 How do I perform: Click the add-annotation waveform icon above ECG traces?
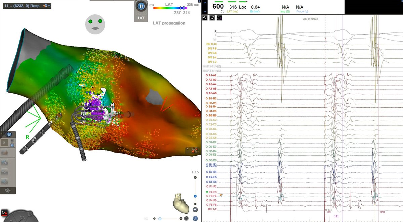click(212, 18)
